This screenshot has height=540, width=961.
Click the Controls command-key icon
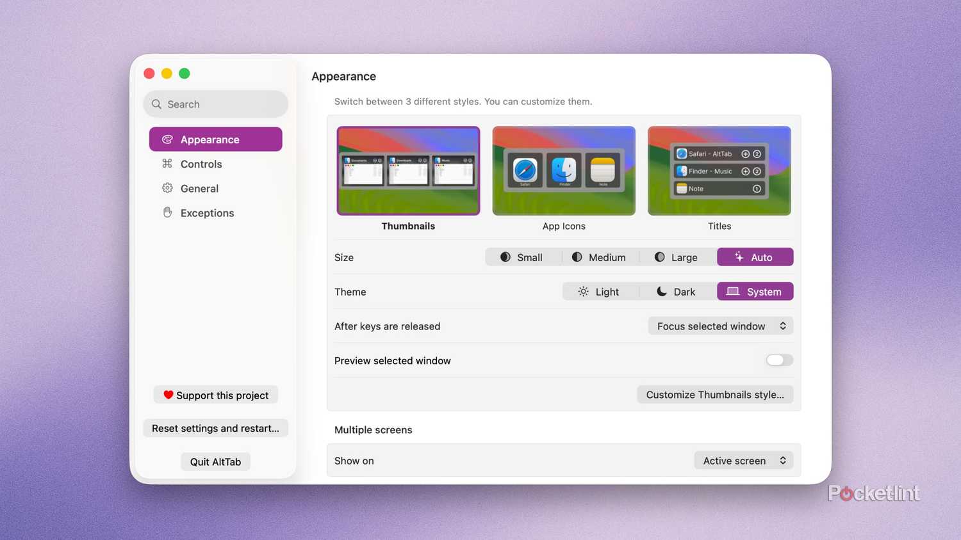167,164
